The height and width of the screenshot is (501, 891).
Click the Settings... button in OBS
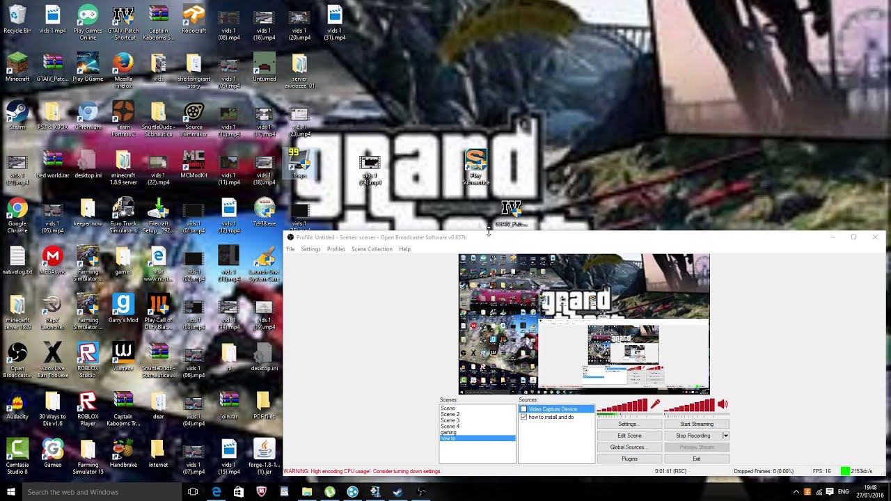[629, 424]
